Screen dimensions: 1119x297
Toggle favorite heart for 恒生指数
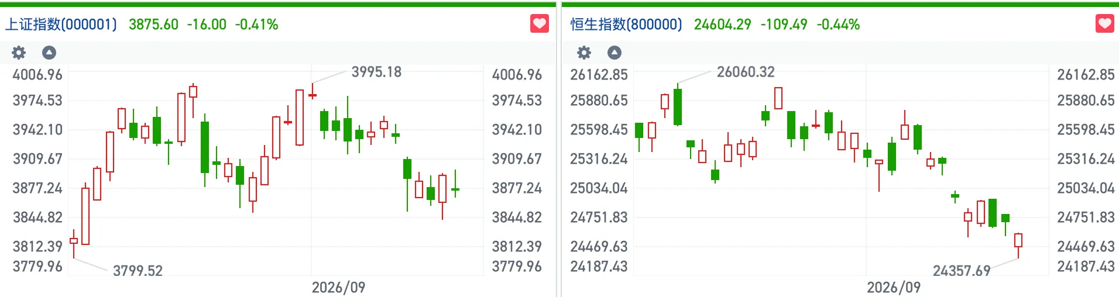(1105, 24)
